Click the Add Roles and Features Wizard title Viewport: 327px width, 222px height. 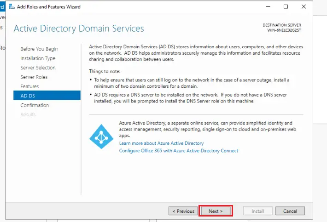click(x=49, y=7)
